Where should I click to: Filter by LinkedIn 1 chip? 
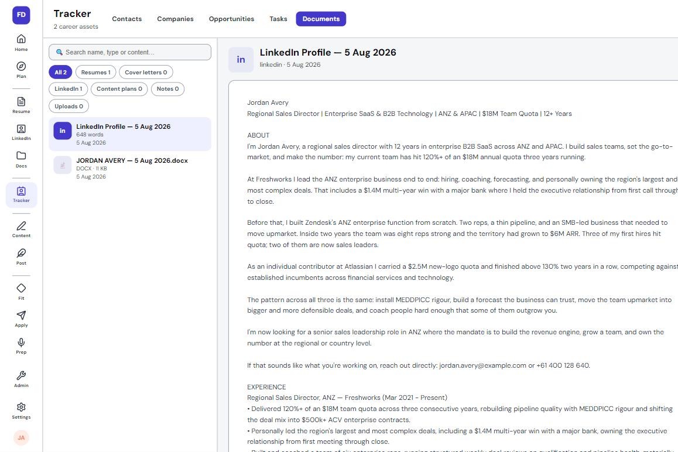pyautogui.click(x=69, y=89)
